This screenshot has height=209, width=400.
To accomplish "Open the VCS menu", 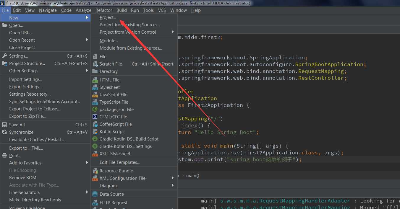I will 162,10.
